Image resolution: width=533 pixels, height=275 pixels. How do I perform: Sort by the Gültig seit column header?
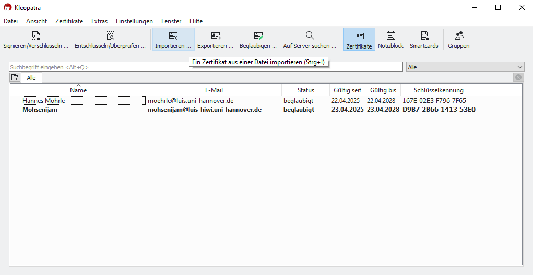click(x=347, y=90)
